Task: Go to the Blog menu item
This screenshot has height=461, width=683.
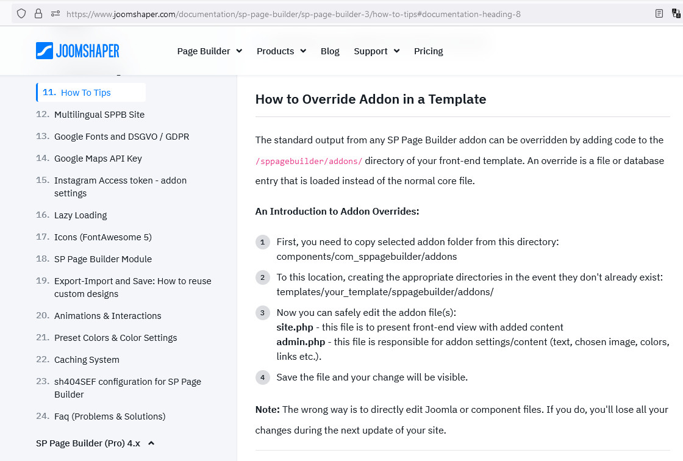Action: 330,51
